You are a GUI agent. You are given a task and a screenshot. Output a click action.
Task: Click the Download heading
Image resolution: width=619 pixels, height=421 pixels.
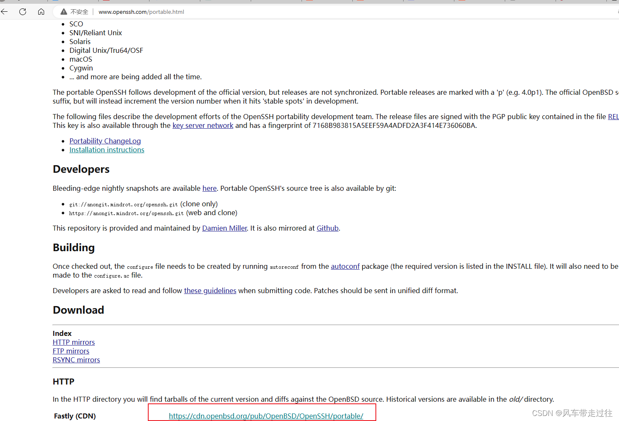[78, 310]
